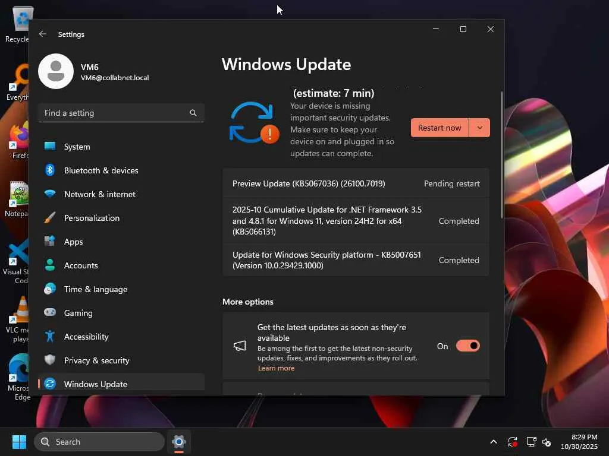
Task: Open the Apps settings icon
Action: (x=50, y=241)
